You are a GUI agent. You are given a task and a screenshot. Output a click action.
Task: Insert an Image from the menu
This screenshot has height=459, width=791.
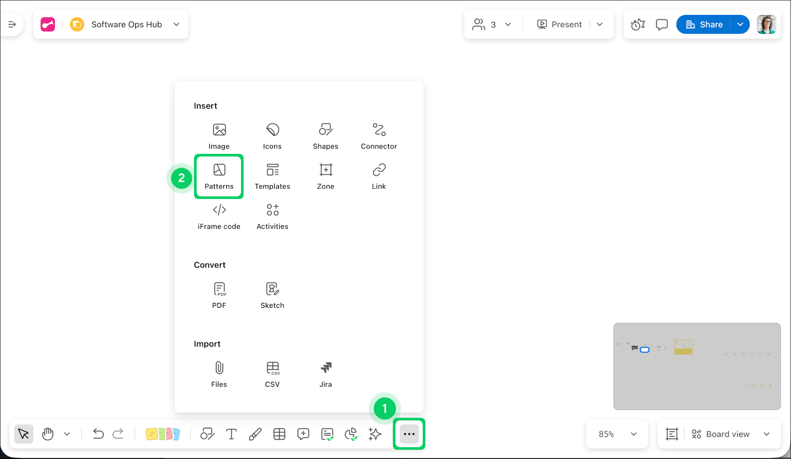tap(219, 136)
